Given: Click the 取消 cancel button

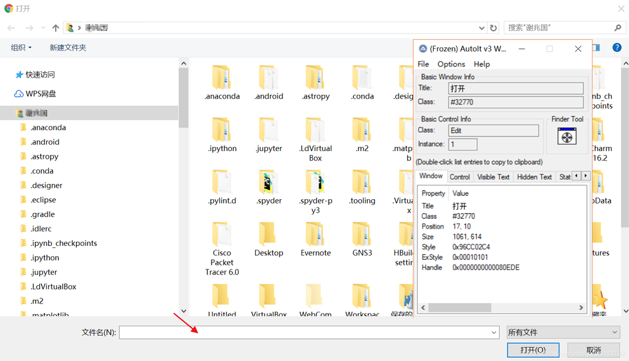Looking at the screenshot, I should pos(593,350).
